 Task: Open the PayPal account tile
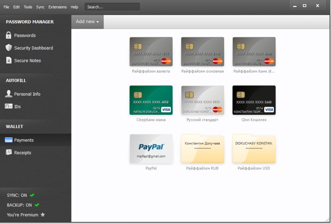pos(151,148)
